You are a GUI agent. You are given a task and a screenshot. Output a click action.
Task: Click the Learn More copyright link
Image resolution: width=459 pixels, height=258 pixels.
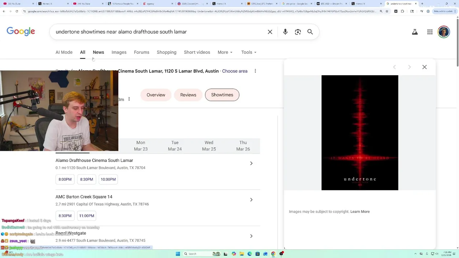[360, 211]
